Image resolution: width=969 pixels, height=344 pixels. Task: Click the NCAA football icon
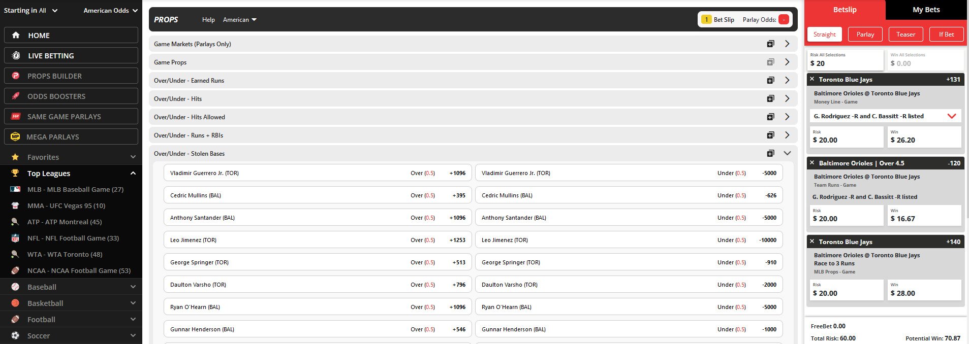[15, 271]
